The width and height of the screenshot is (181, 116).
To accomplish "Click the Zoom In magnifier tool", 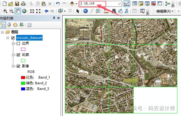I will [x=5, y=11].
